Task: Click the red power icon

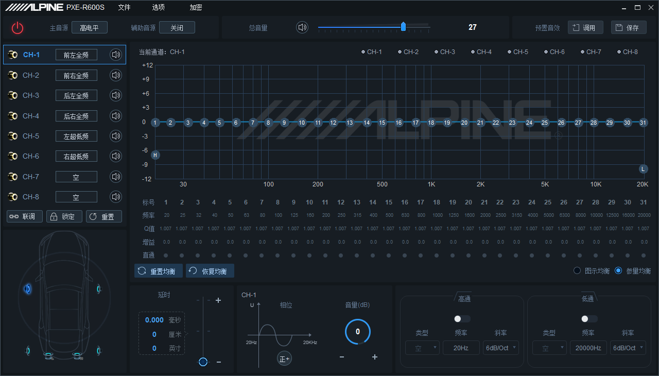Action: tap(18, 28)
